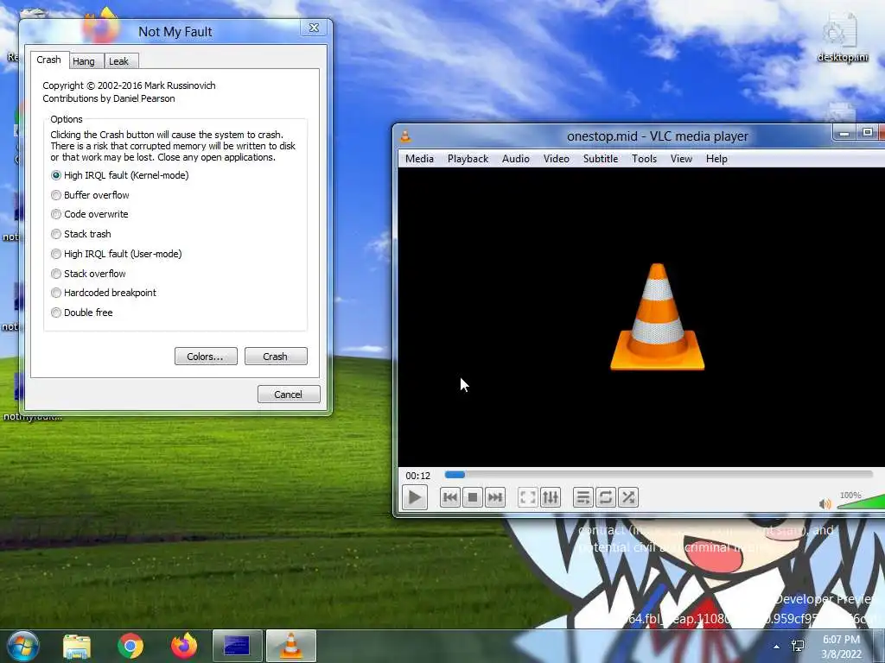
Task: Open VLC Video menu
Action: [x=556, y=159]
